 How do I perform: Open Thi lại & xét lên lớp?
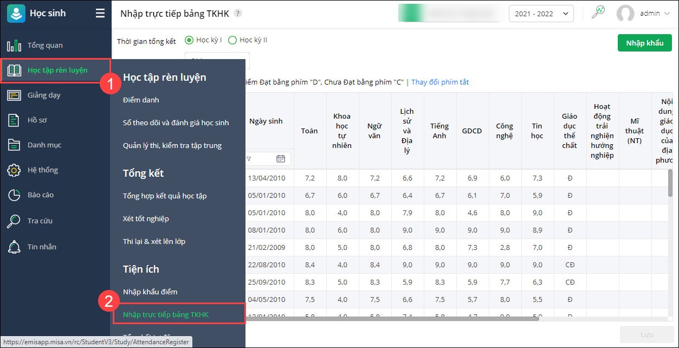click(x=154, y=242)
